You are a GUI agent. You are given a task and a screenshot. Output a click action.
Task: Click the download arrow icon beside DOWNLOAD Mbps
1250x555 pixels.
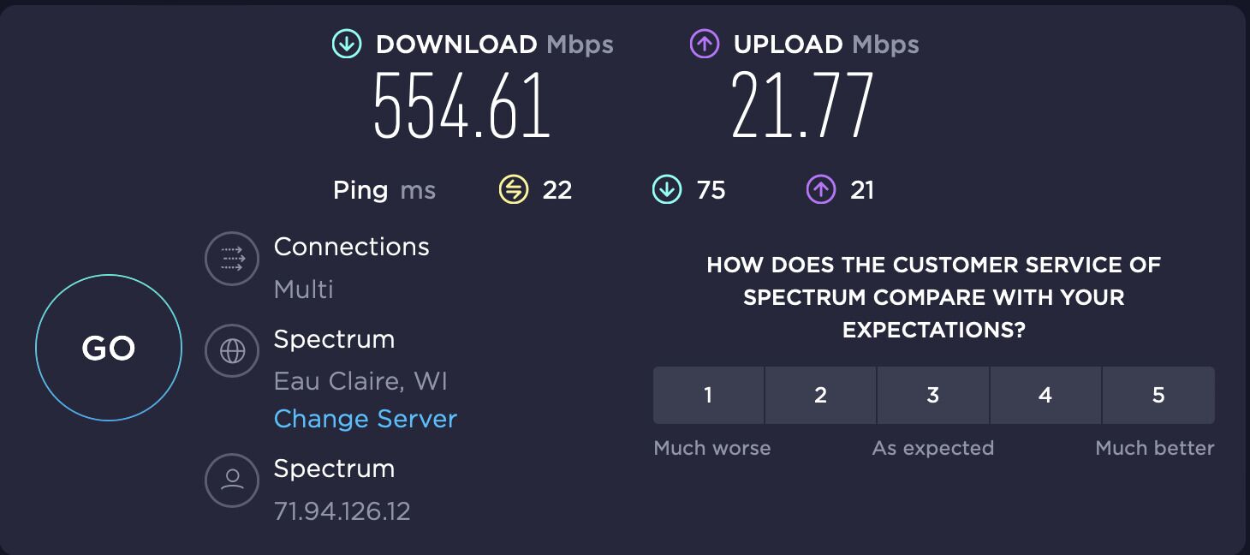coord(347,45)
